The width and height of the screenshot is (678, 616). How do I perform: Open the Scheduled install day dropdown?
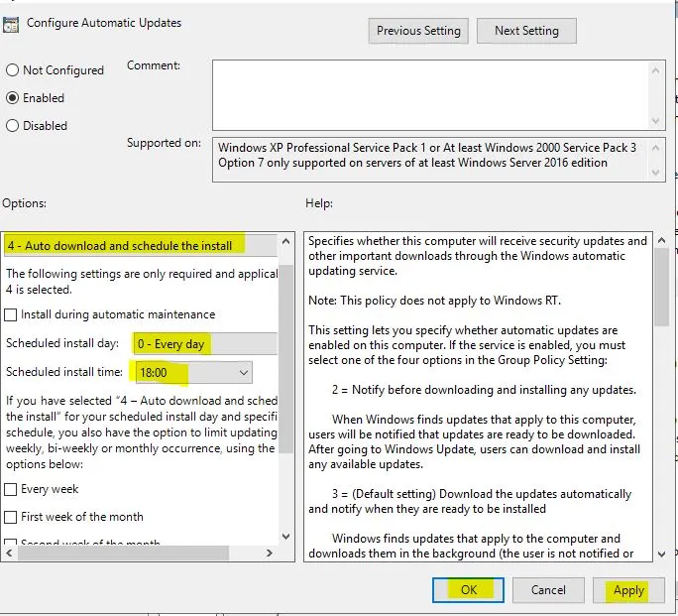(x=205, y=343)
